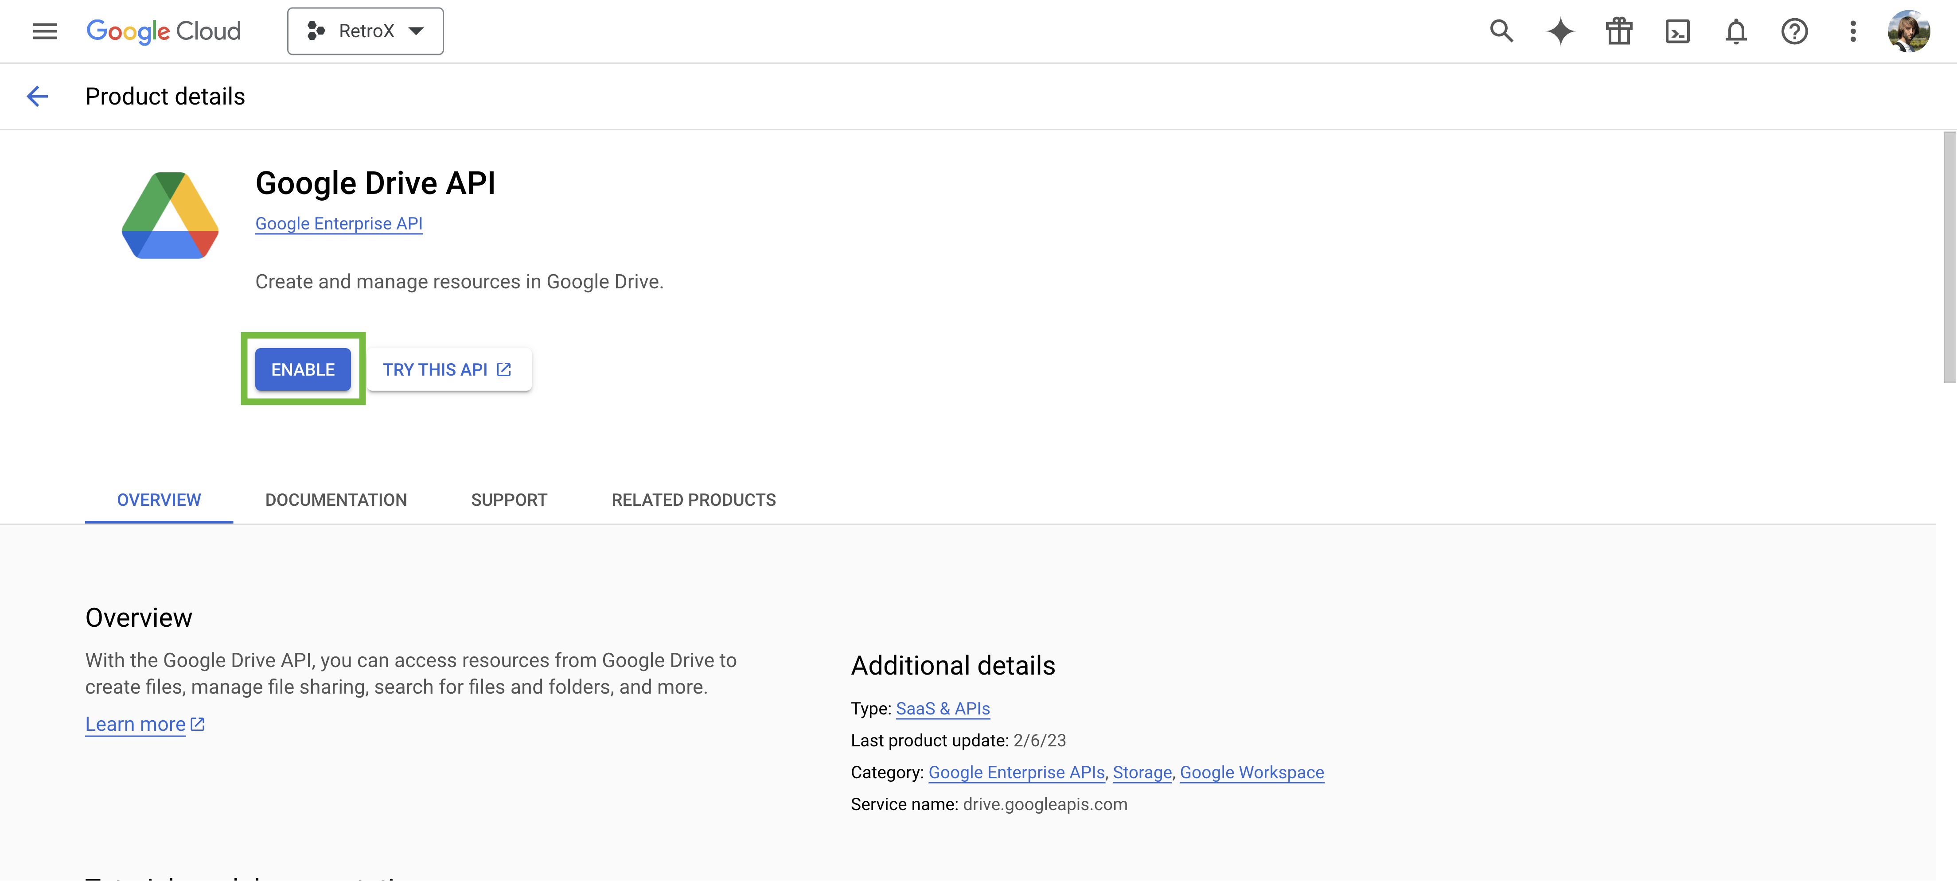Go back using the blue arrow
The height and width of the screenshot is (881, 1957).
(x=37, y=97)
